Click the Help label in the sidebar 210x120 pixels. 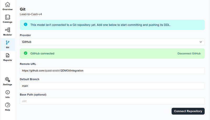pos(8,110)
